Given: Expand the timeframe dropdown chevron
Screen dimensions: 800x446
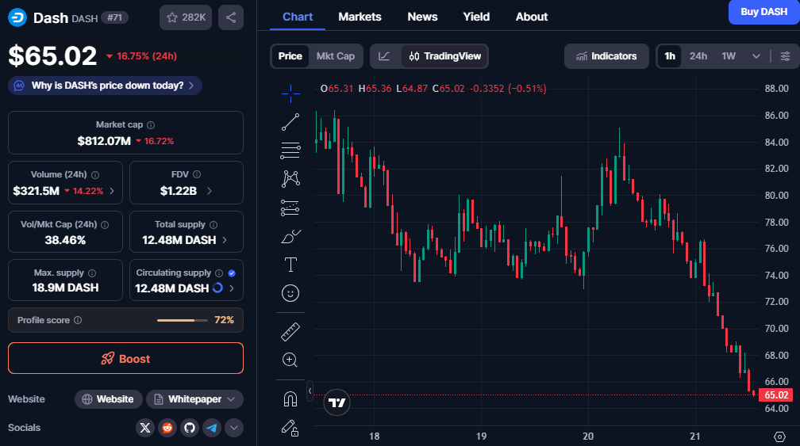Looking at the screenshot, I should coord(756,56).
